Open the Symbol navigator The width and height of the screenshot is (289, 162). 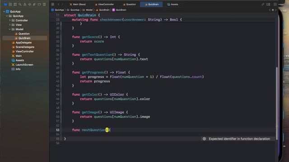[x=15, y=4]
